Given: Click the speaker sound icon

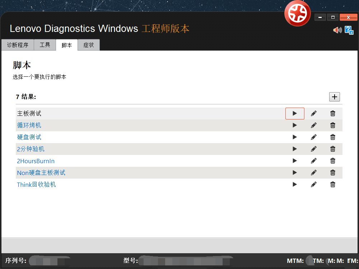Looking at the screenshot, I should tap(337, 30).
